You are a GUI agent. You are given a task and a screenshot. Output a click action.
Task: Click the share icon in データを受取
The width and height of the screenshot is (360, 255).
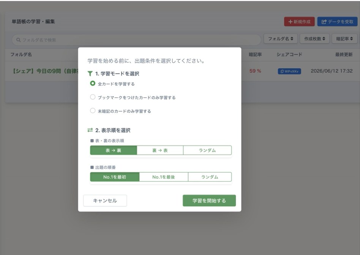pyautogui.click(x=324, y=22)
